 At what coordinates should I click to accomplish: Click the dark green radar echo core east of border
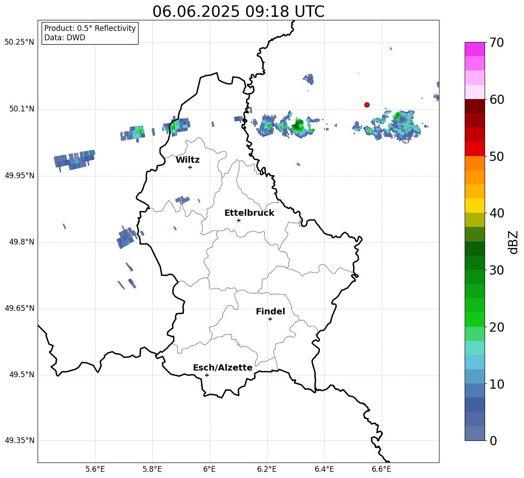(298, 126)
